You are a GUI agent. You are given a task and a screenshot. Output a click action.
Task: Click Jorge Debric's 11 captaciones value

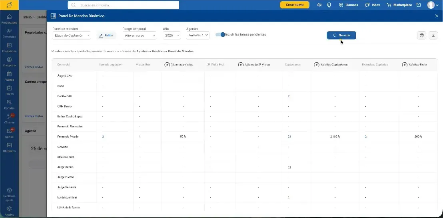[289, 167]
